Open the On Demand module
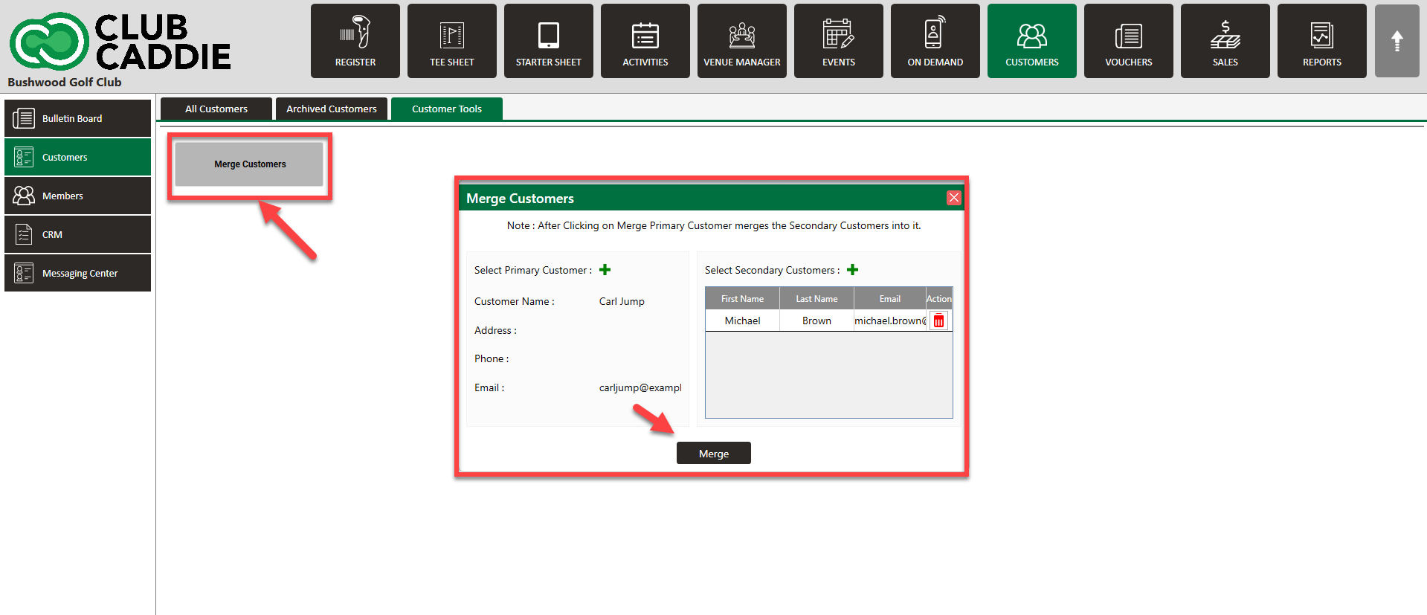Viewport: 1427px width, 615px height. click(935, 41)
